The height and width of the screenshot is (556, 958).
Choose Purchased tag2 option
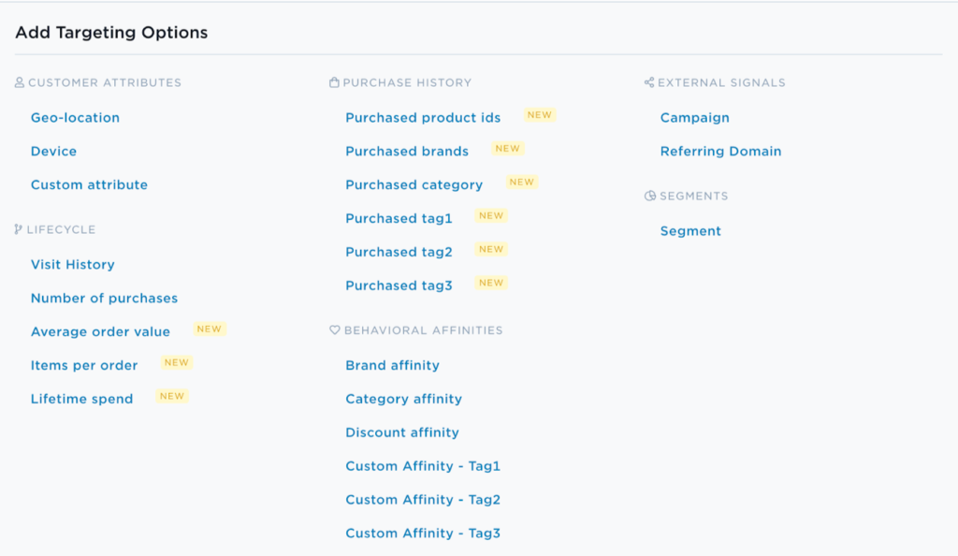[x=399, y=252]
